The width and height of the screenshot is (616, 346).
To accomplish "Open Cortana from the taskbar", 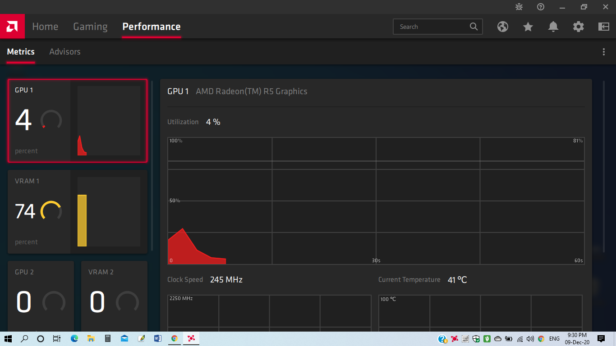I will point(41,339).
